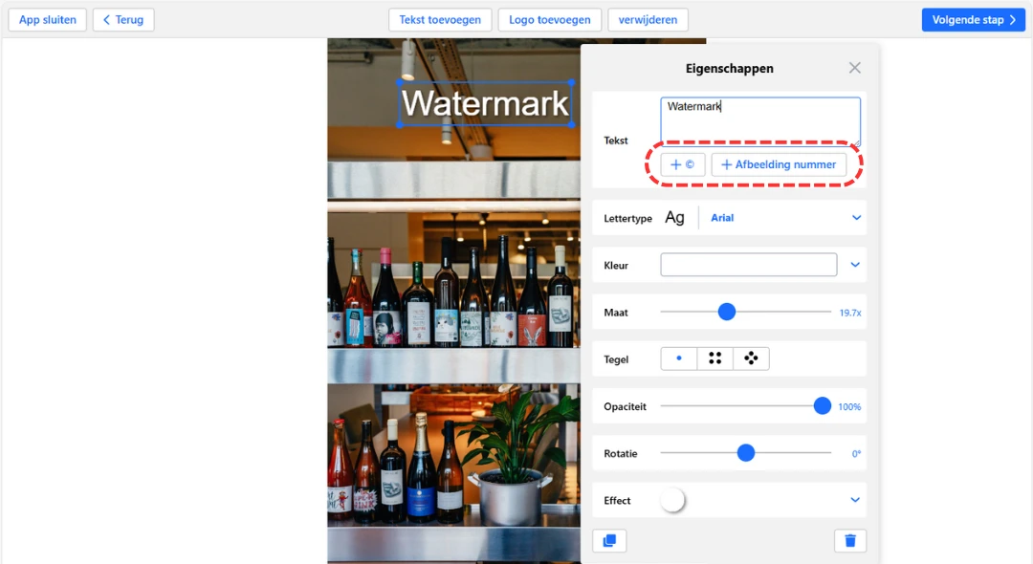Close the Eigenschappen panel
This screenshot has width=1033, height=564.
pos(854,67)
